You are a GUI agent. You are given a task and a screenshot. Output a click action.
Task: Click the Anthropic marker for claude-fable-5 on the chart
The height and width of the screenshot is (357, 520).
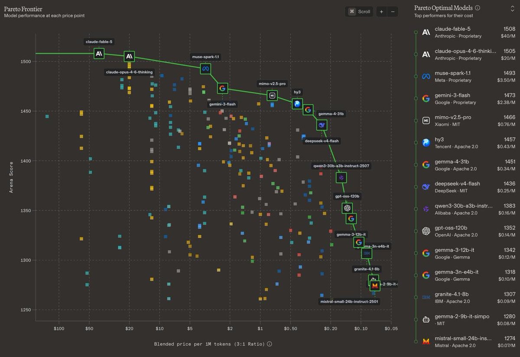[99, 53]
